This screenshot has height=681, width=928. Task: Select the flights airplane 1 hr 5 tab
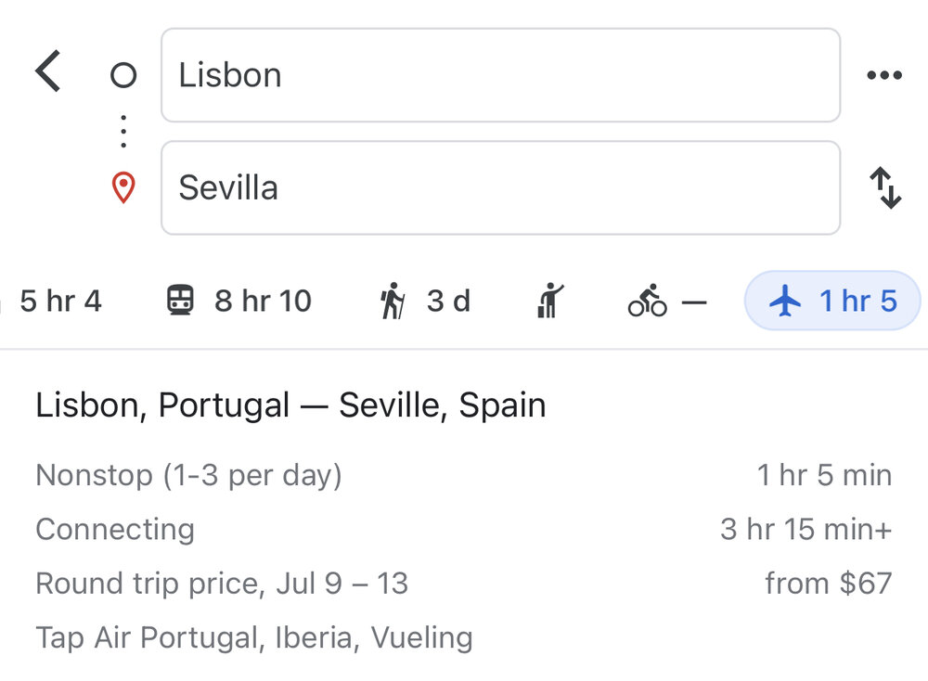tap(832, 301)
